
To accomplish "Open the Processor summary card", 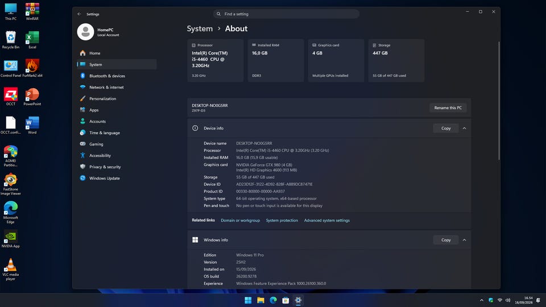I will [215, 61].
